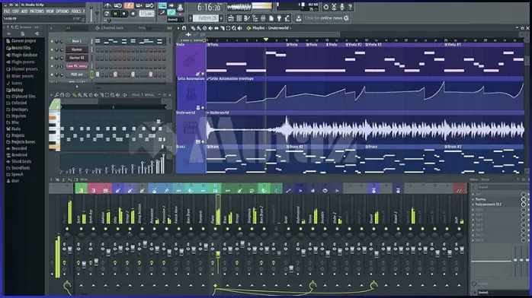The image size is (532, 298).
Task: Open the VIEW menu
Action: 50,11
